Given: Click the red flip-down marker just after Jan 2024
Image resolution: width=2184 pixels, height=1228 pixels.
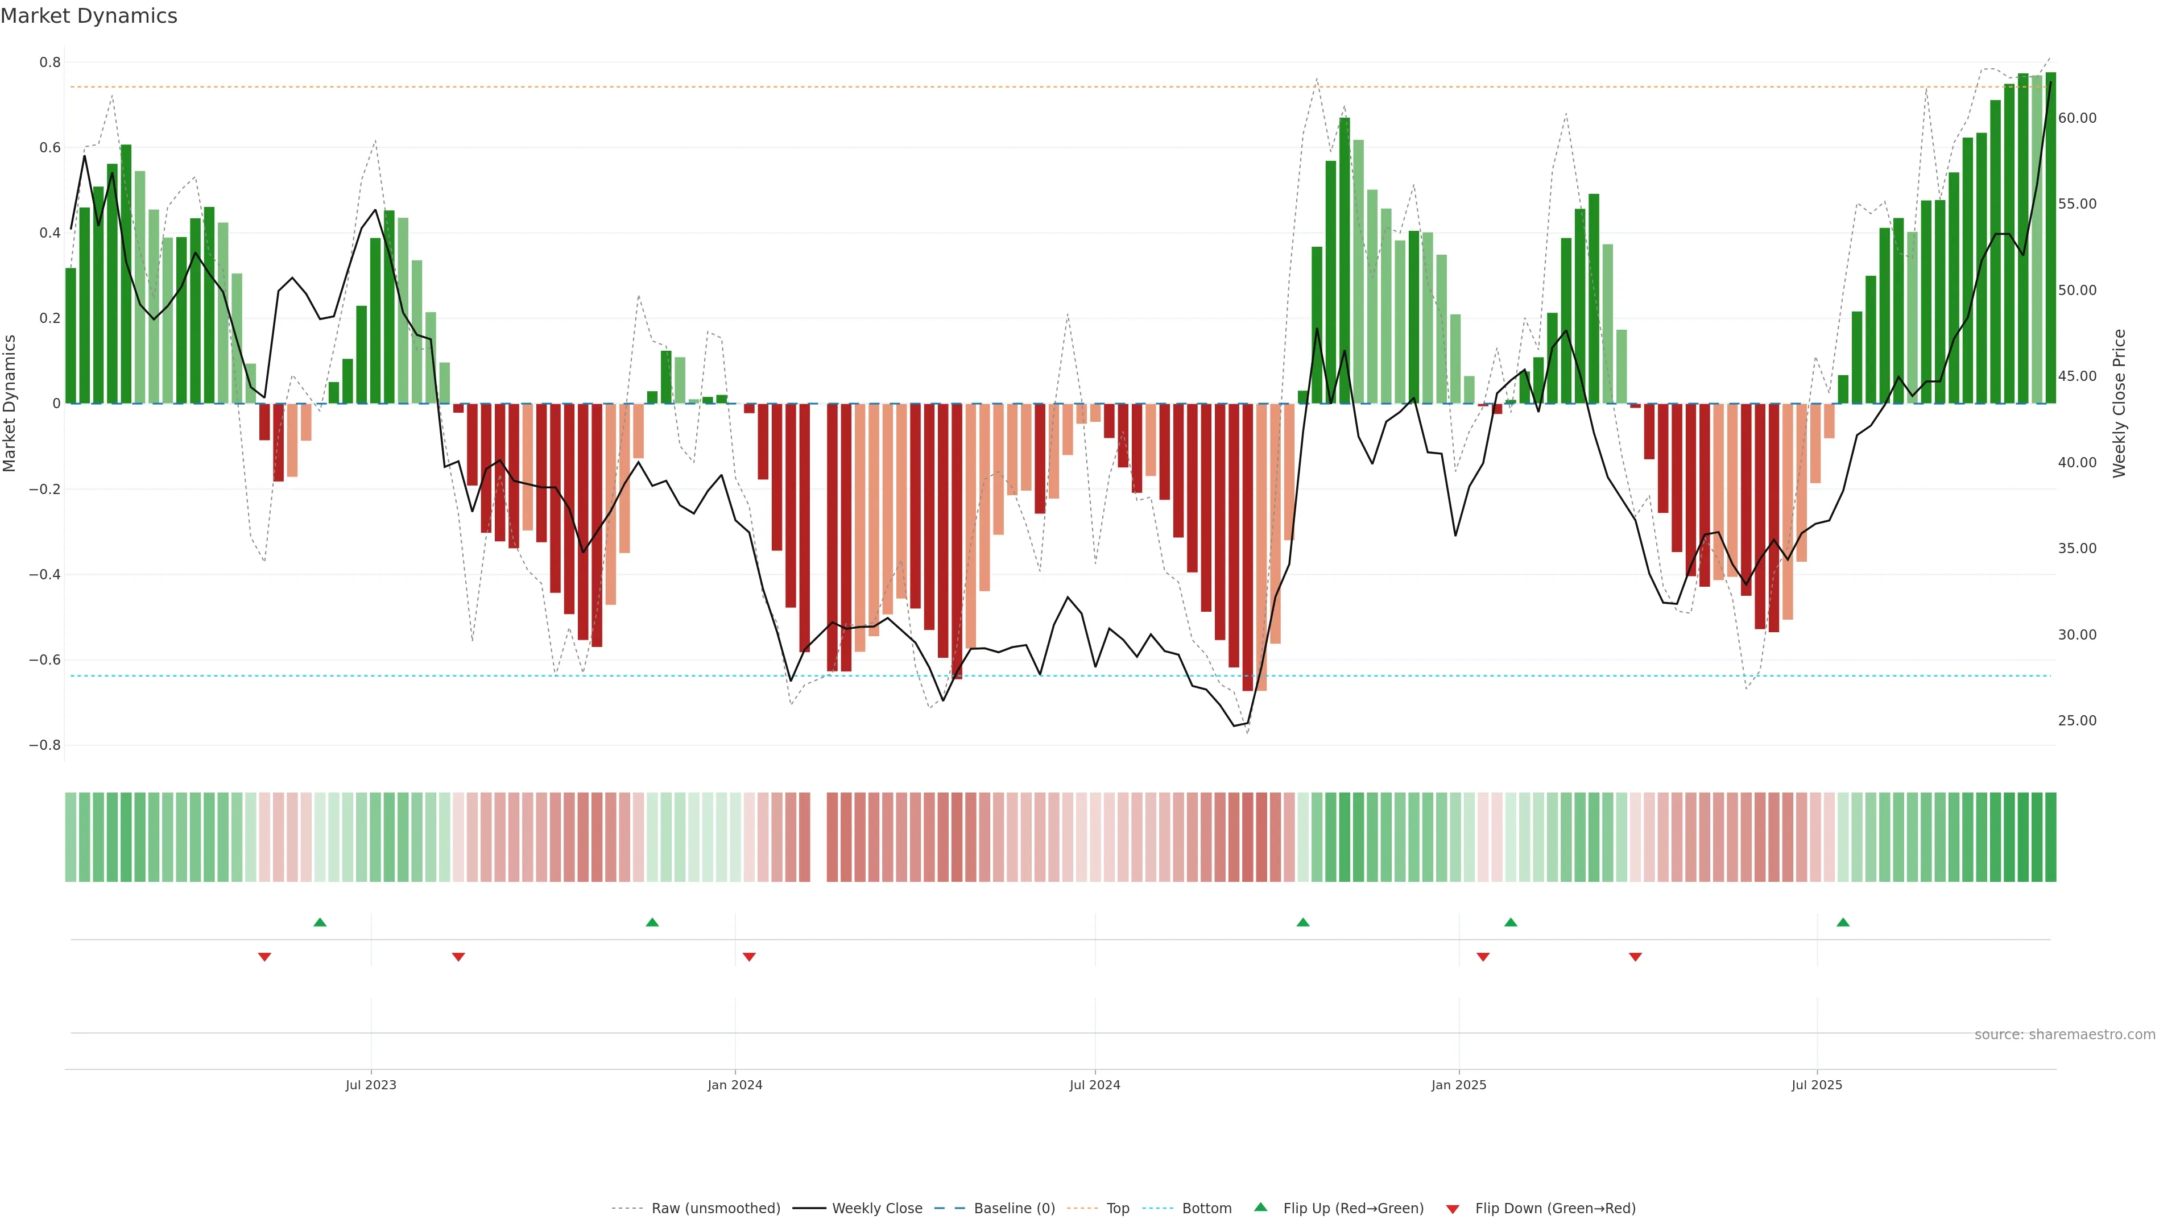Looking at the screenshot, I should [x=748, y=957].
